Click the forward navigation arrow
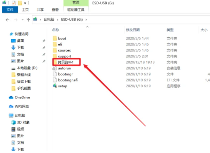 tap(16, 20)
